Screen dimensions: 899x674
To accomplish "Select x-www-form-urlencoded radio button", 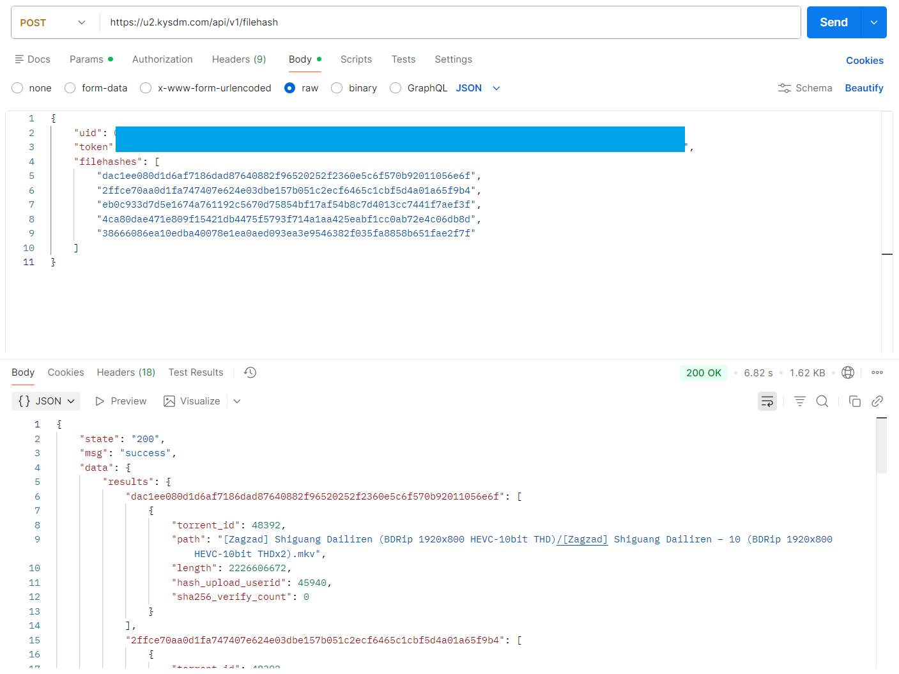I will (x=146, y=88).
